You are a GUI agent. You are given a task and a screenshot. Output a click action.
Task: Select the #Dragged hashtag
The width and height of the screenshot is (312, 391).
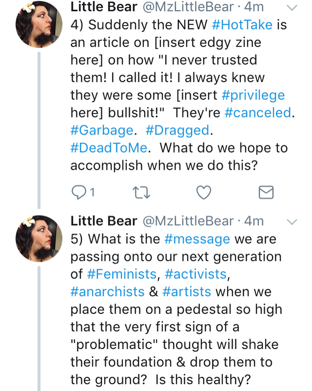click(x=177, y=131)
